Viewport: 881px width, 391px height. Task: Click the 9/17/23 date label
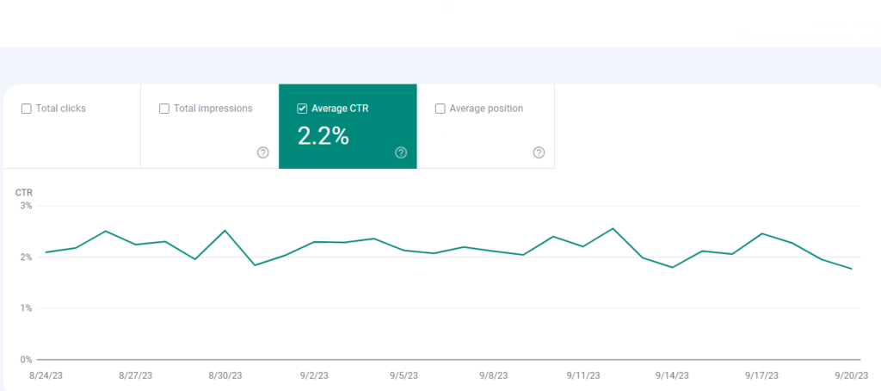pyautogui.click(x=762, y=375)
